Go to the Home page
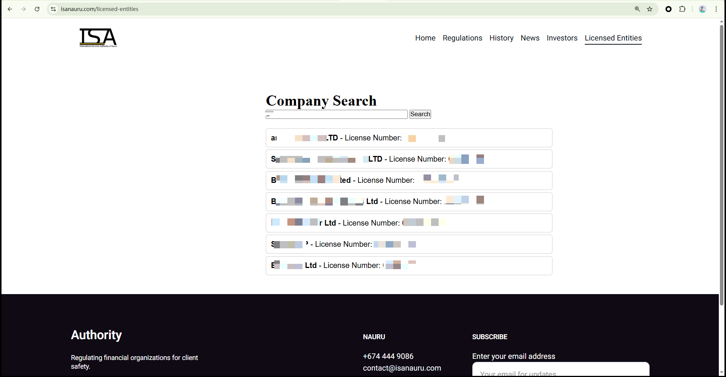The image size is (726, 377). tap(425, 38)
